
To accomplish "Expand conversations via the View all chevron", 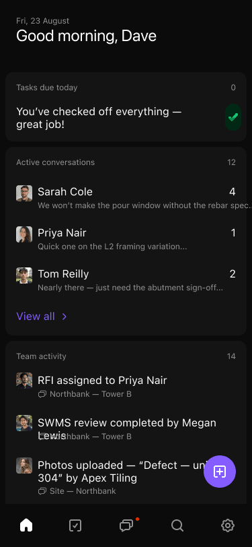I will click(x=65, y=317).
